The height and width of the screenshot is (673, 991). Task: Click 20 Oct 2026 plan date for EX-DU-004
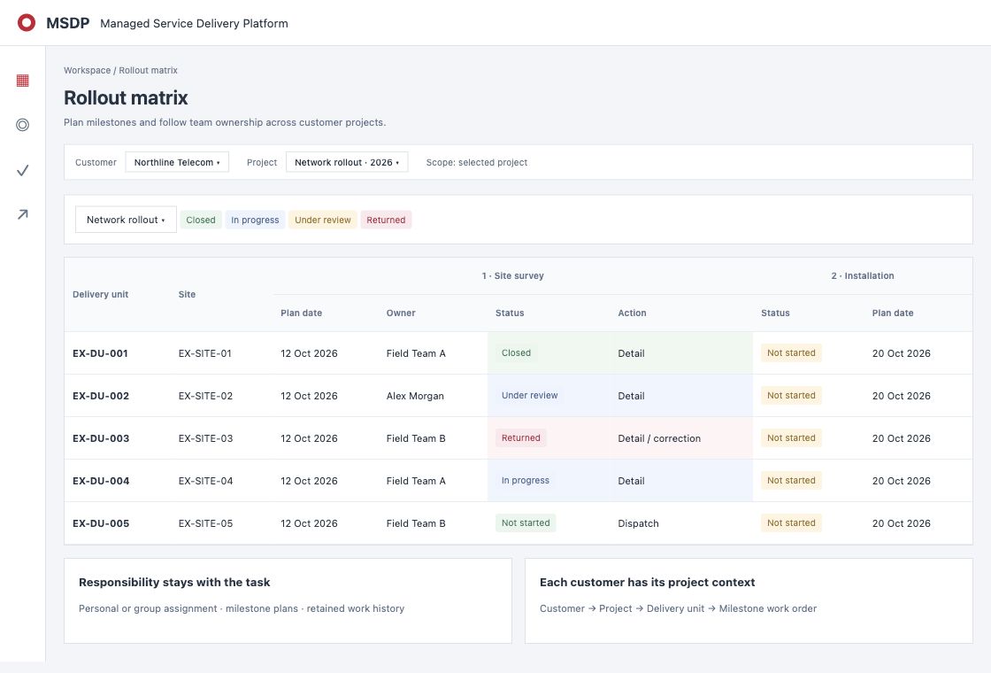(902, 480)
